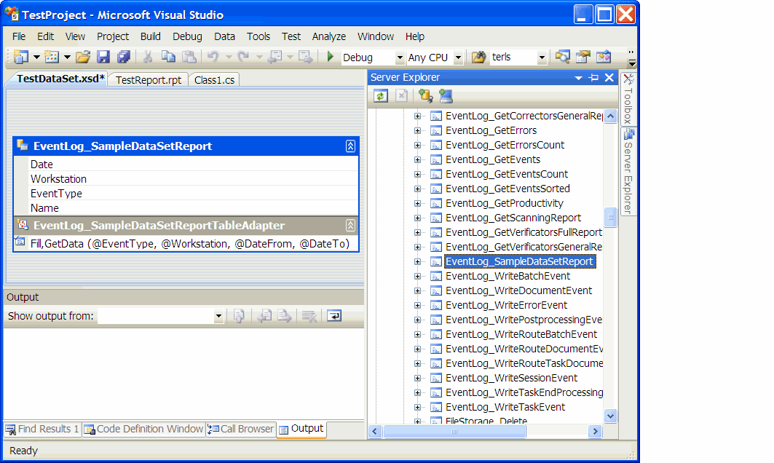Screen dimensions: 774x463
Task: Open the Analyze menu
Action: (329, 36)
